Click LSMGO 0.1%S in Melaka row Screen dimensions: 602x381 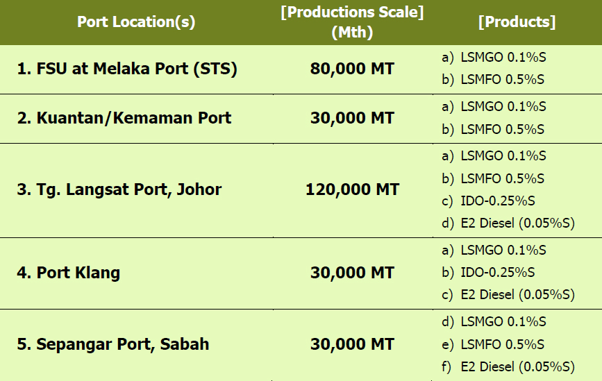point(503,57)
